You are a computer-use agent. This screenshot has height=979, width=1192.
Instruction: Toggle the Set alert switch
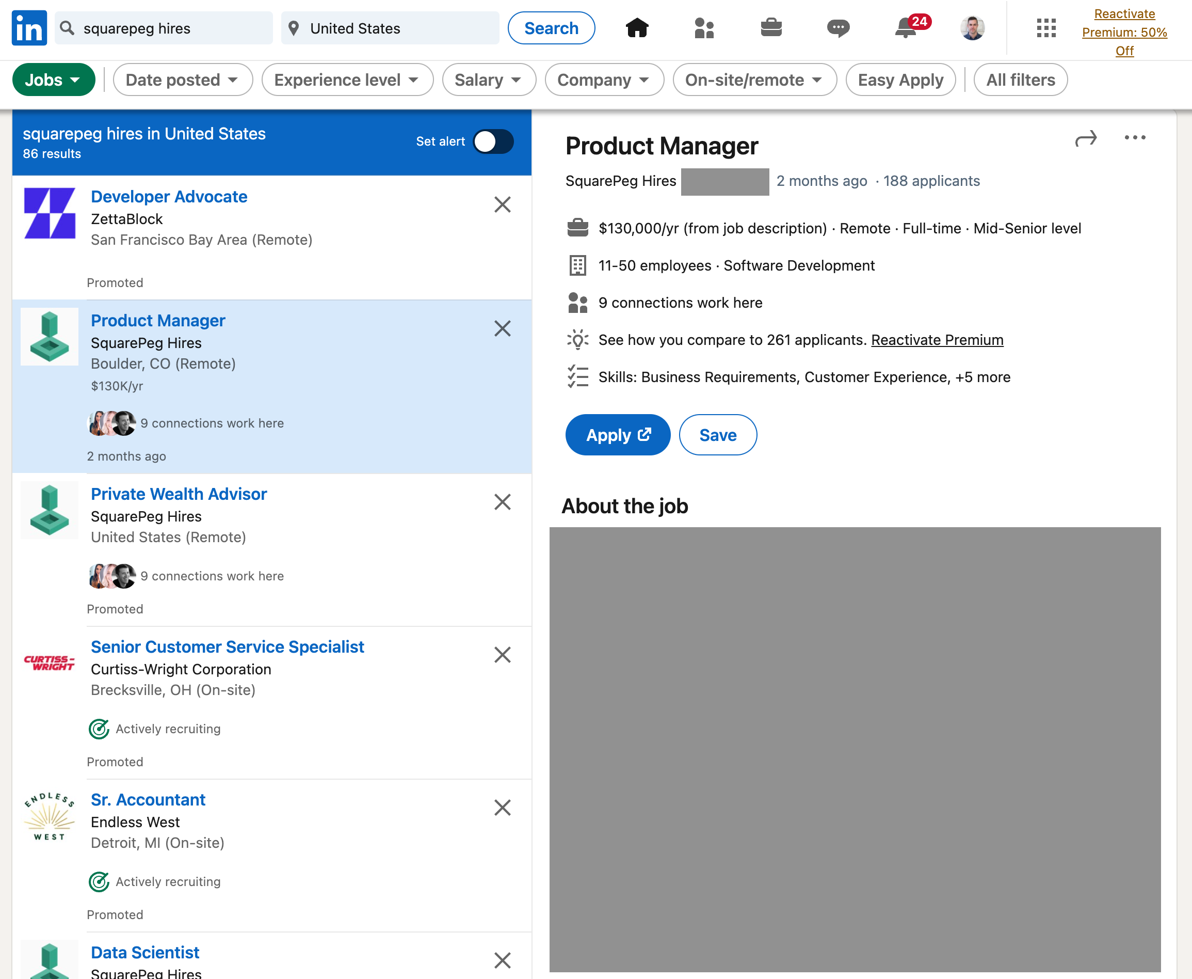493,141
